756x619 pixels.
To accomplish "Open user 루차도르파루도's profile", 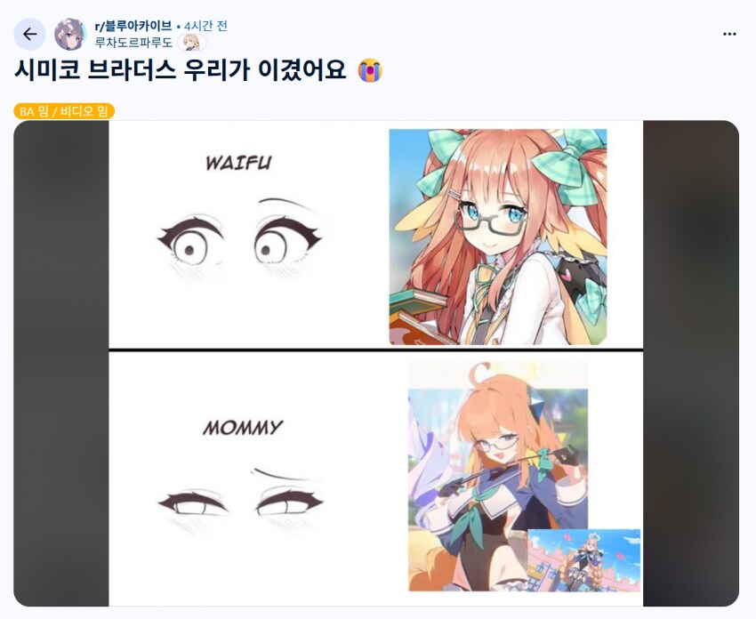I will (133, 43).
